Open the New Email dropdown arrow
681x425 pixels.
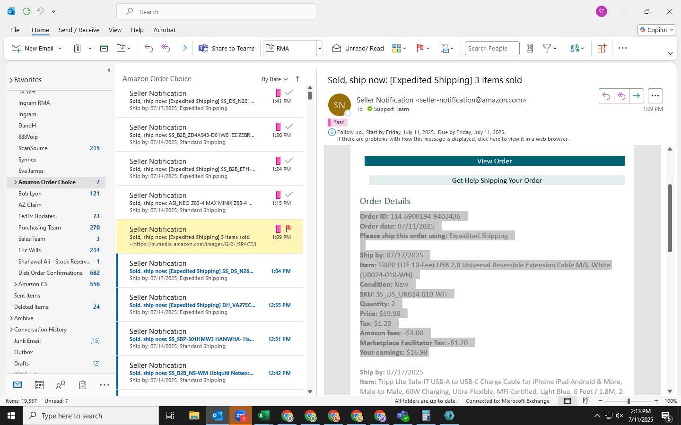pyautogui.click(x=60, y=48)
